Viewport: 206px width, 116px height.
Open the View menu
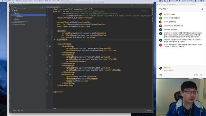pos(21,1)
